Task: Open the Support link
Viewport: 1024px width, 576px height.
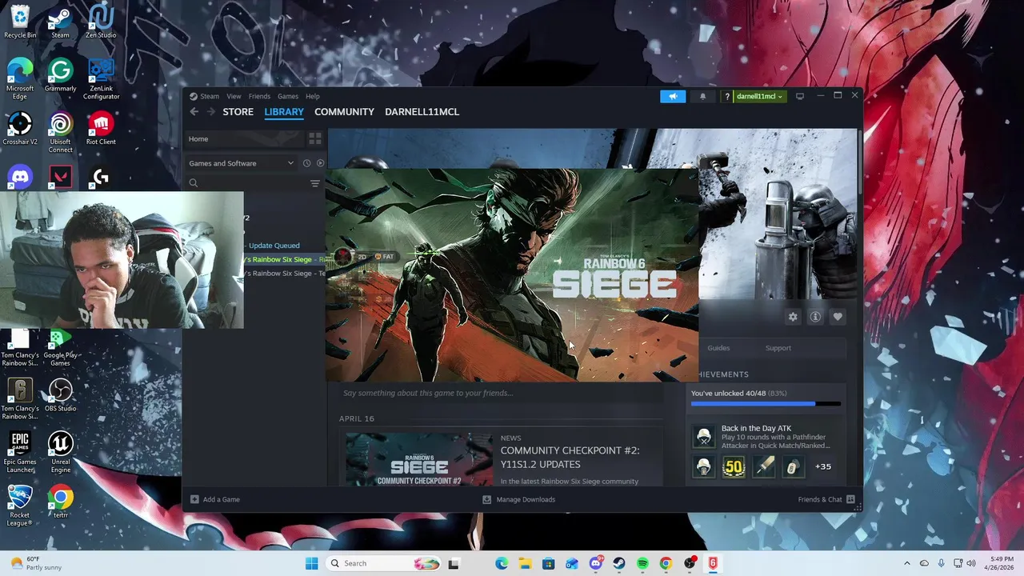Action: [778, 348]
